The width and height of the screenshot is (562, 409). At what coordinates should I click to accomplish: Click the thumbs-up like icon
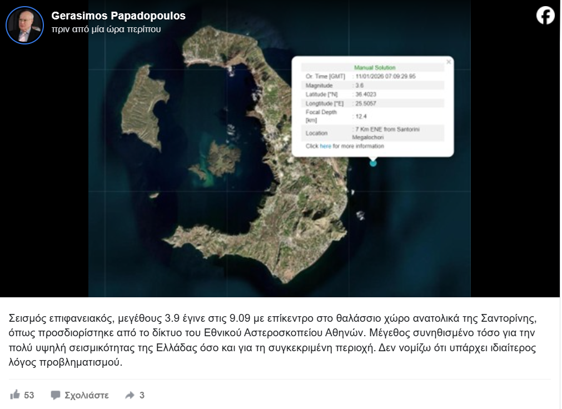tap(15, 395)
